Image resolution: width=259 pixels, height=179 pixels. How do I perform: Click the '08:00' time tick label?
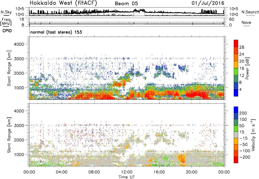coord(94,172)
